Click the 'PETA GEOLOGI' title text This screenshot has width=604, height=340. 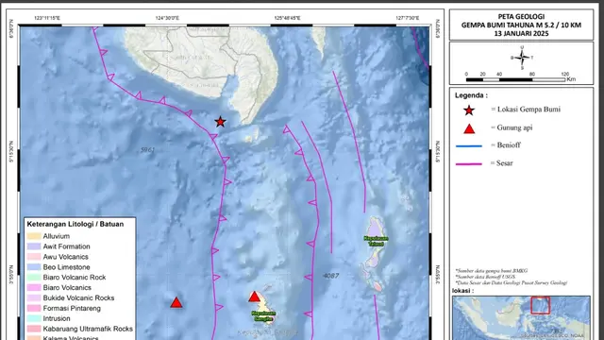coord(521,17)
